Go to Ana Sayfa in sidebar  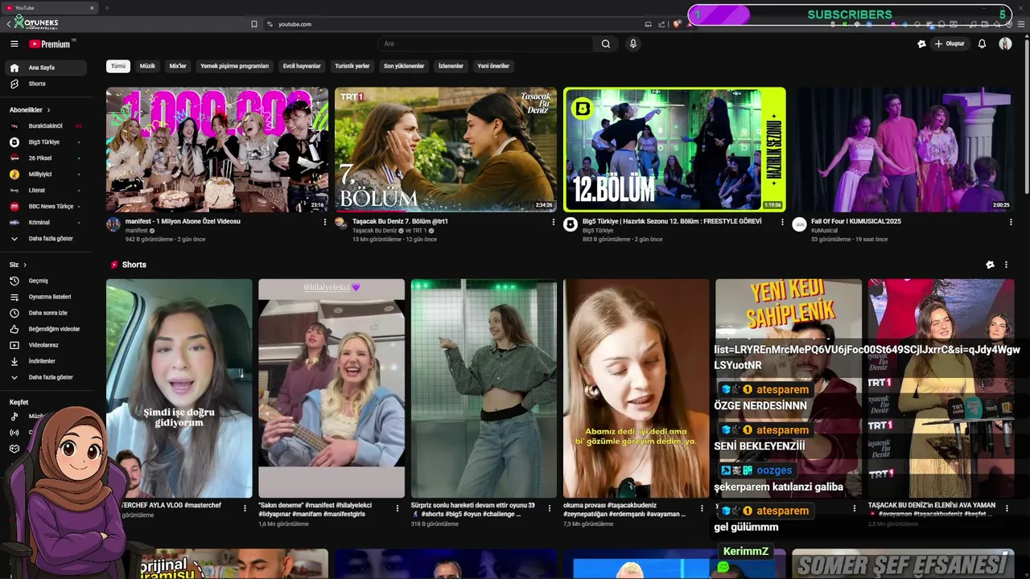click(x=45, y=68)
